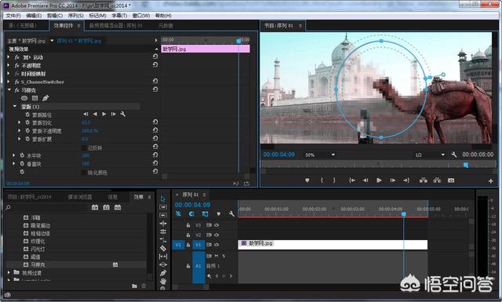The height and width of the screenshot is (302, 502).
Task: Toggle lock on audio track A1
Action: (188, 266)
